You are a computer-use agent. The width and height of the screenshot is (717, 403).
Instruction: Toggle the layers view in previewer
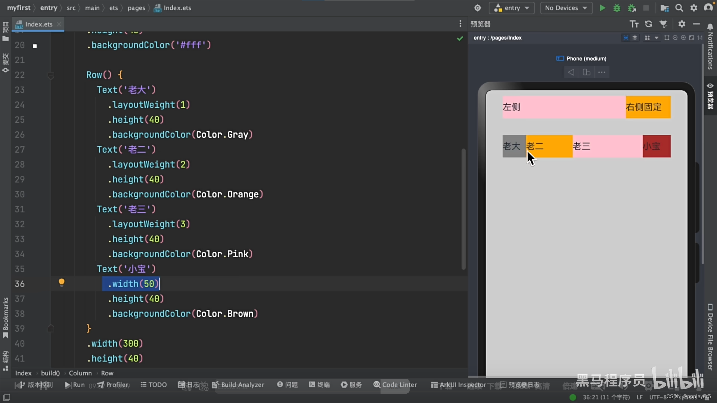tap(635, 38)
